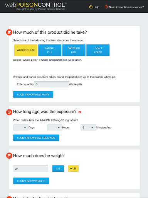Select the Whole Pill(s) option

point(26,50)
